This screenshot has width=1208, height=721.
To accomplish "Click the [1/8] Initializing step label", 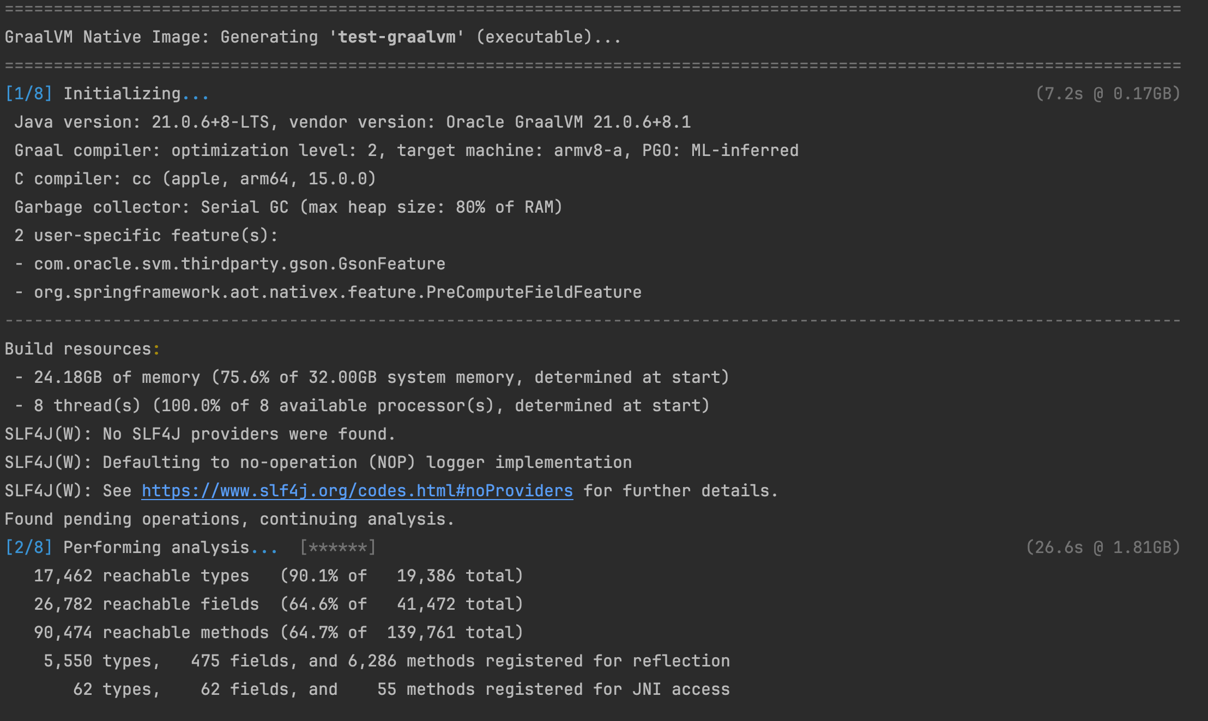I will (x=107, y=94).
